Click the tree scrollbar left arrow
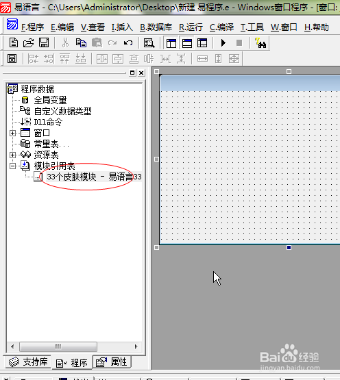Viewport: 340px width, 380px height. coord(12,346)
